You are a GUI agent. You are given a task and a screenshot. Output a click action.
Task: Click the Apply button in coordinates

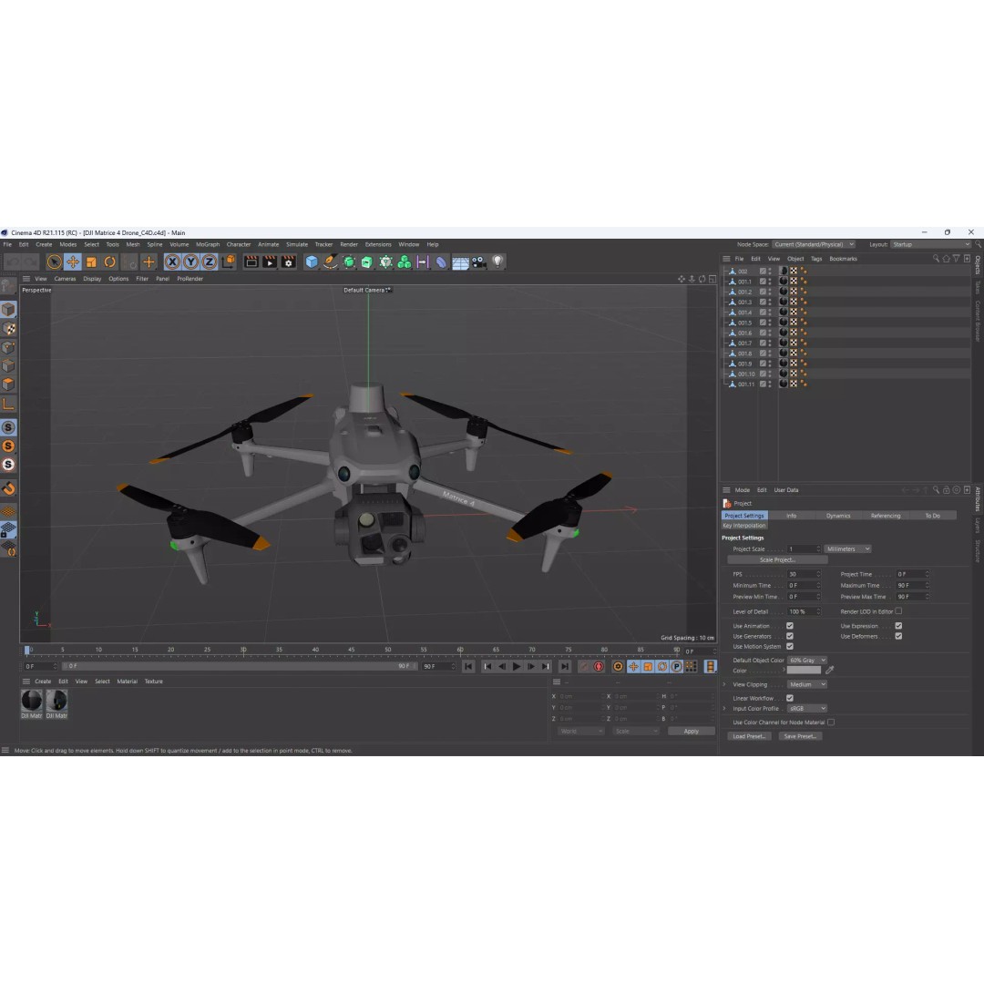coord(691,731)
